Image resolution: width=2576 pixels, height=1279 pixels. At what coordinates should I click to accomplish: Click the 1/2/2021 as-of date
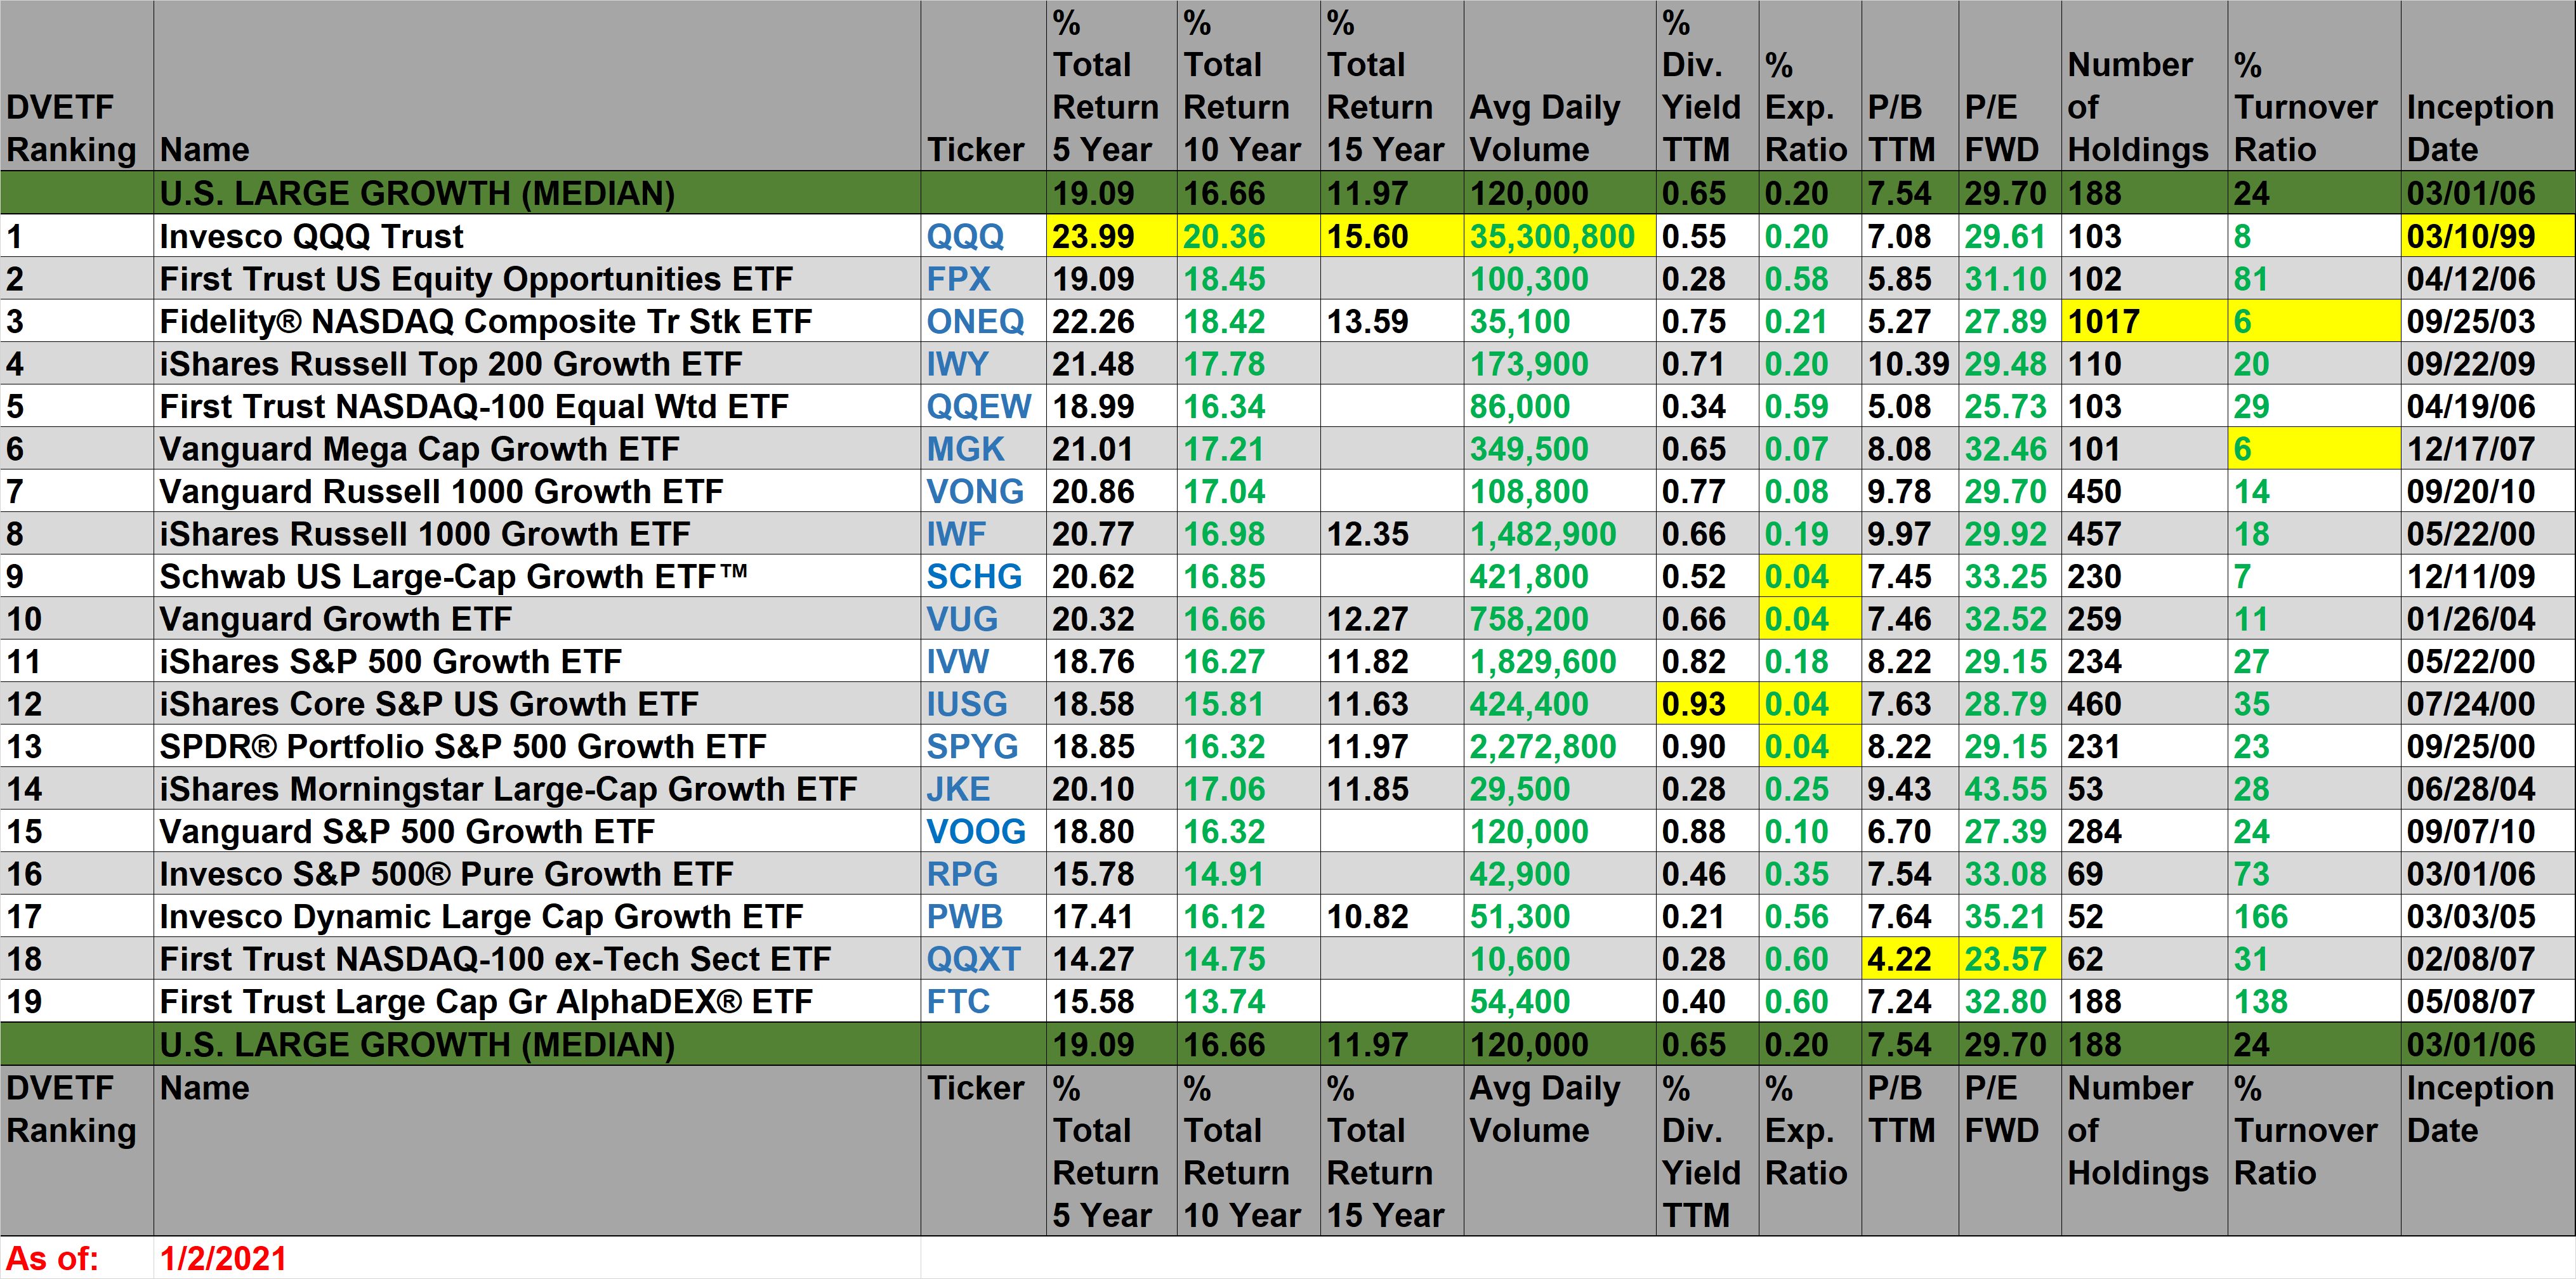click(224, 1258)
